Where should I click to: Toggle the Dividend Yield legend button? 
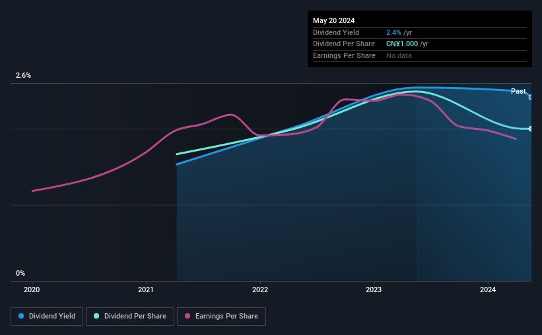(x=47, y=317)
